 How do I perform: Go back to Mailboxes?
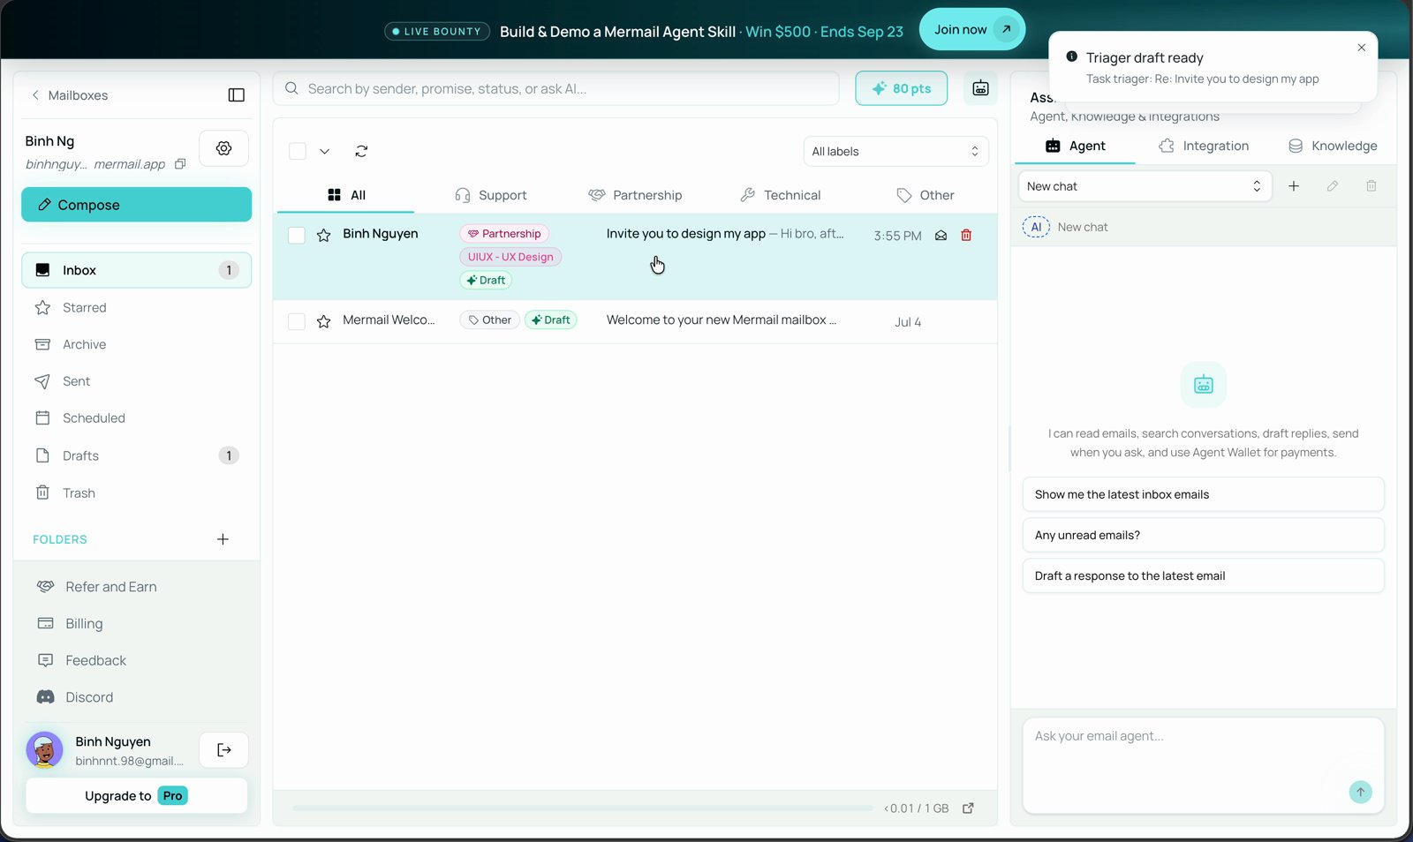click(70, 95)
